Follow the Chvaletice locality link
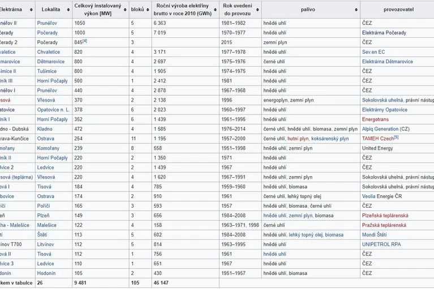The width and height of the screenshot is (434, 289). pos(49,52)
